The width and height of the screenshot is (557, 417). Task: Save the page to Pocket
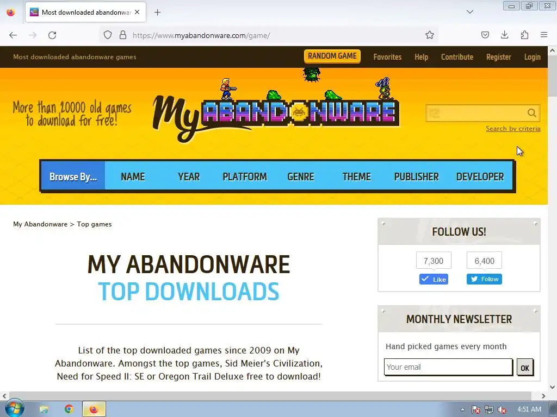[485, 35]
